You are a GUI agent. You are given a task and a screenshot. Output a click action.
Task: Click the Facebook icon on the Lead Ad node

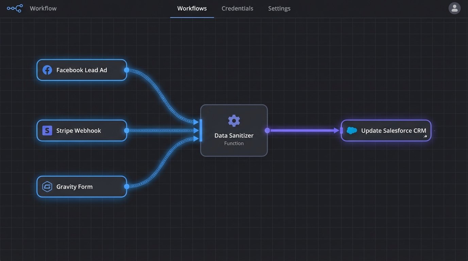coord(47,70)
